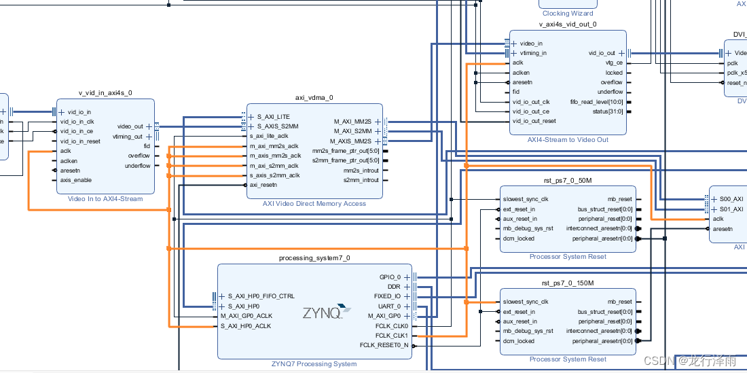Select the FCLK_CLK1 pin on ZYNQ
The width and height of the screenshot is (747, 373).
[392, 336]
